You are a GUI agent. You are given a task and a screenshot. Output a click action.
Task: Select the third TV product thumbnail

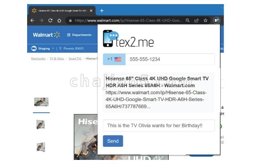[x=41, y=147]
